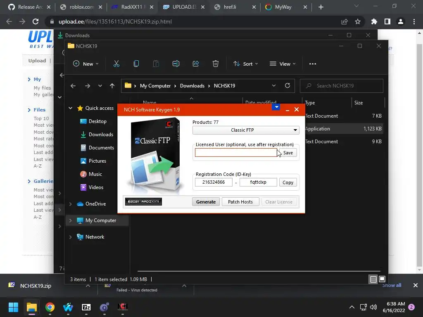Collapse the Quick access tree node
423x317 pixels.
point(70,108)
